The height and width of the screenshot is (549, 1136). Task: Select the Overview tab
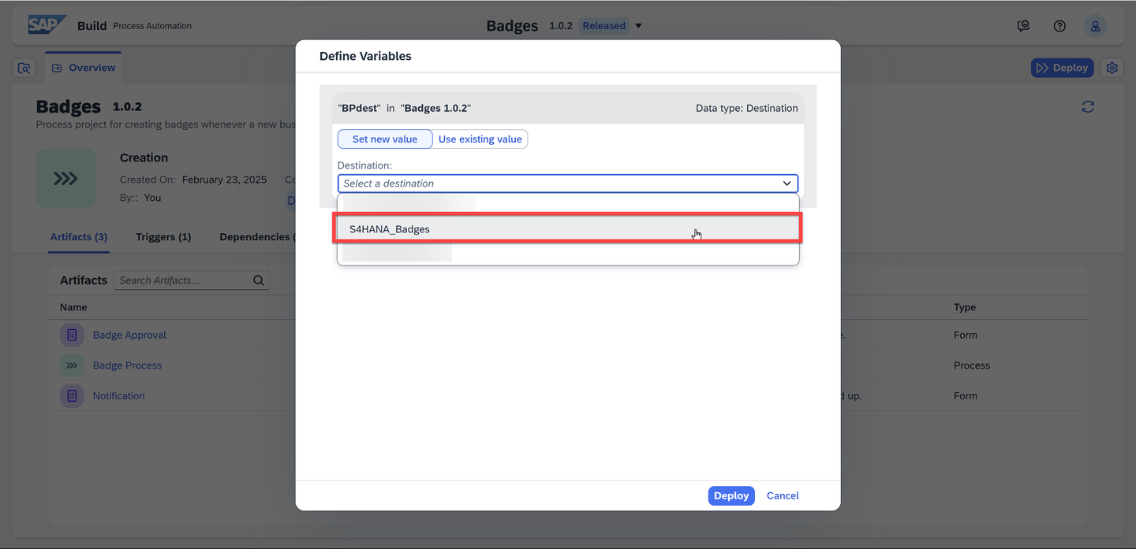[84, 68]
